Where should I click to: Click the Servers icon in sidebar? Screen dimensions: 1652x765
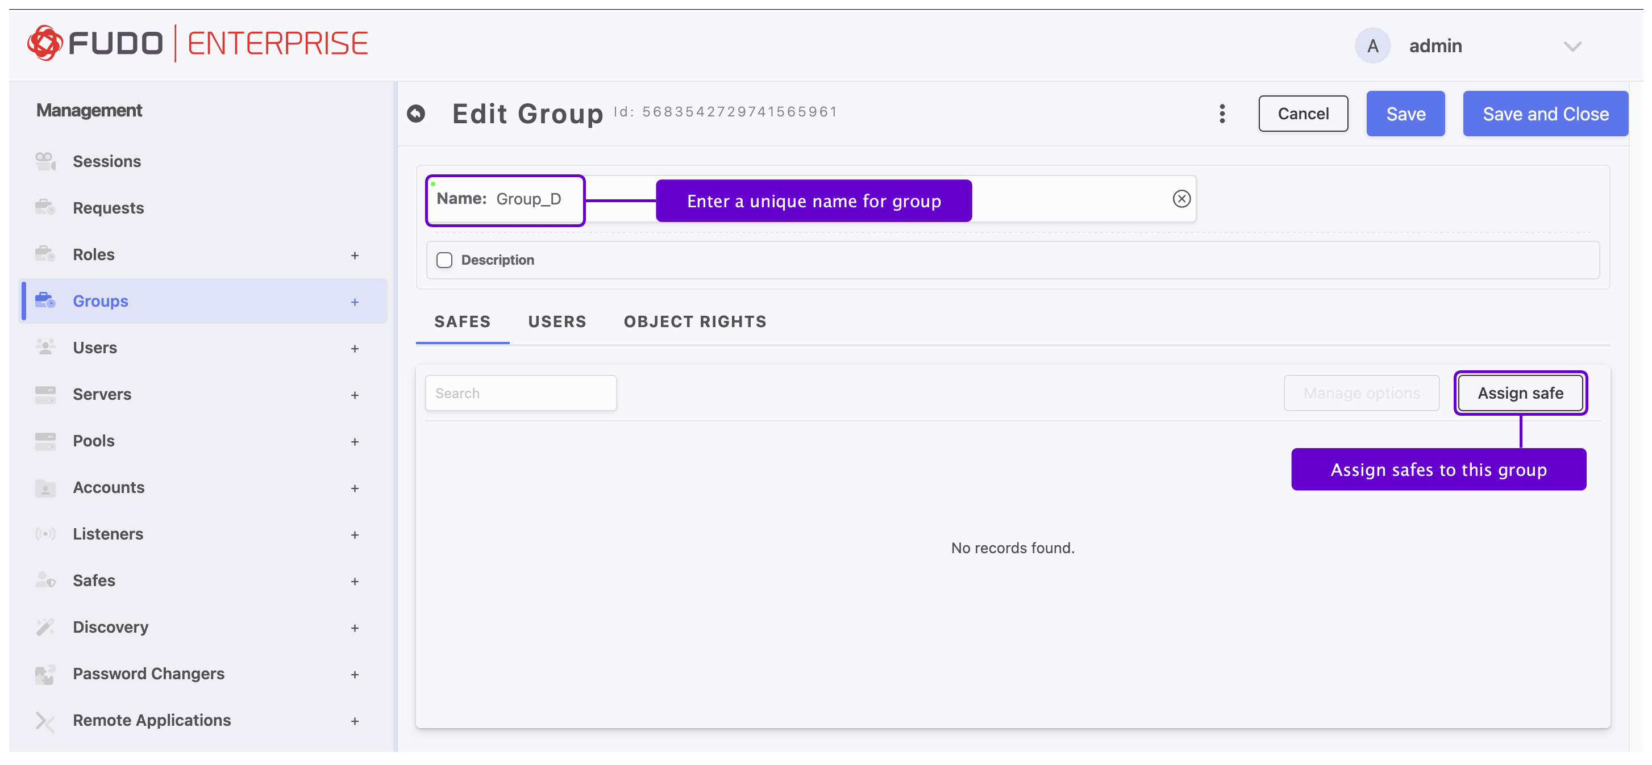(x=45, y=394)
